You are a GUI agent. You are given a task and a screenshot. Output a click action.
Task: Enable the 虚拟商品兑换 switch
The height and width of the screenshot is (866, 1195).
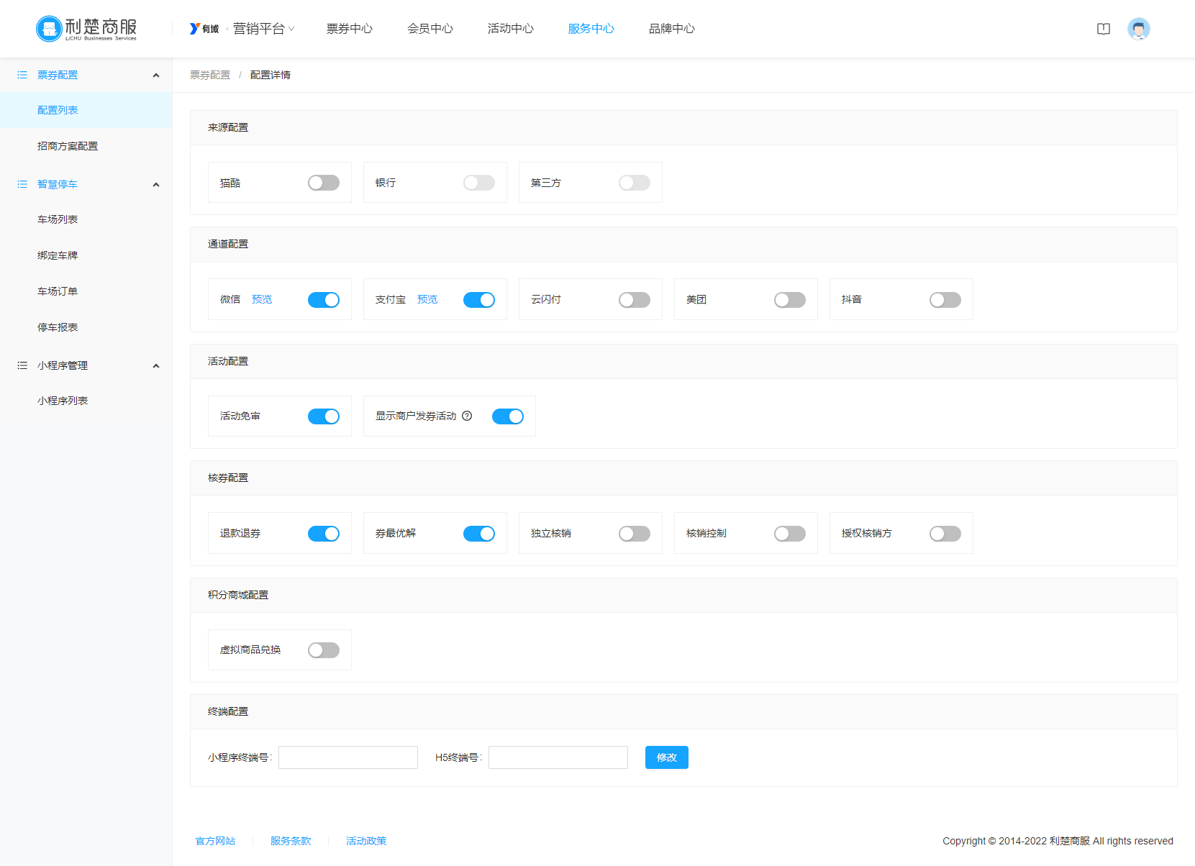pos(324,650)
